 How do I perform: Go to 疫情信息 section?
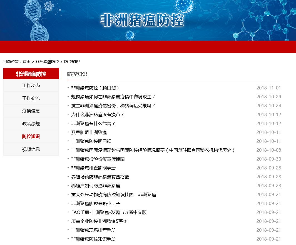31,111
